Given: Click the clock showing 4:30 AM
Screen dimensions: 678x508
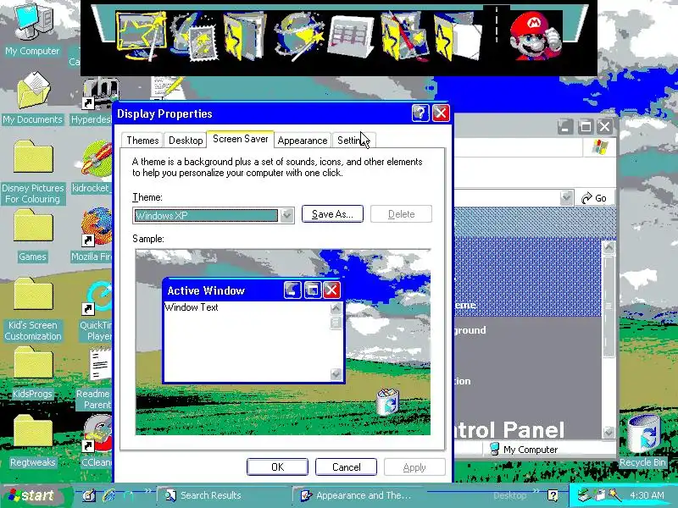Looking at the screenshot, I should click(x=647, y=495).
